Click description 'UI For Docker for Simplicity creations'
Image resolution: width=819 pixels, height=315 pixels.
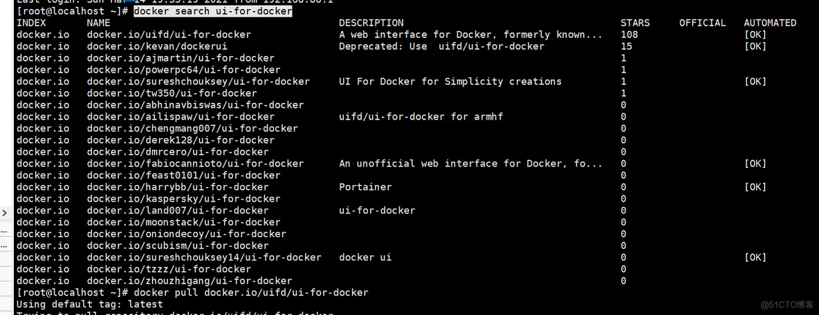click(x=450, y=82)
